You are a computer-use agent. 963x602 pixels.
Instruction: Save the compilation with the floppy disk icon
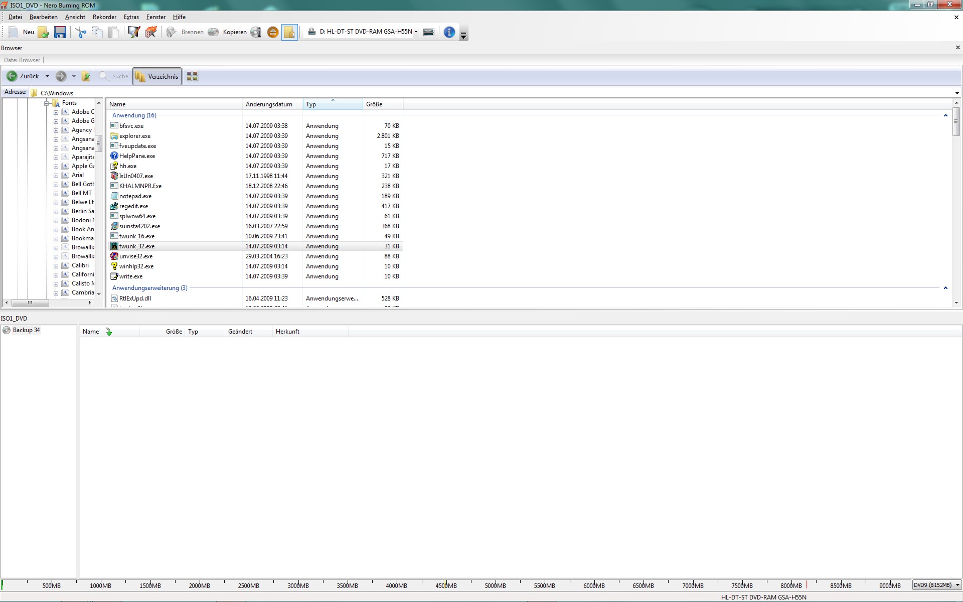(60, 32)
